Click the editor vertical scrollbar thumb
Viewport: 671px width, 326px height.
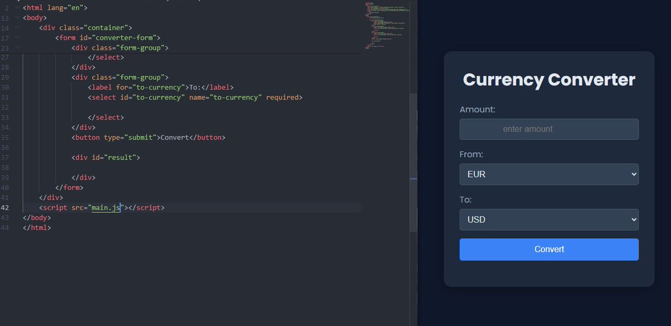(x=414, y=162)
